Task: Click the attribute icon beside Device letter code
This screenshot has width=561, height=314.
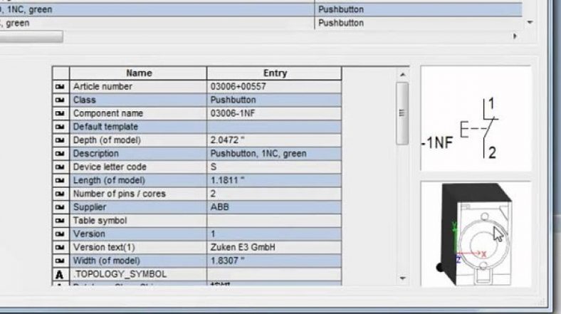Action: point(60,167)
